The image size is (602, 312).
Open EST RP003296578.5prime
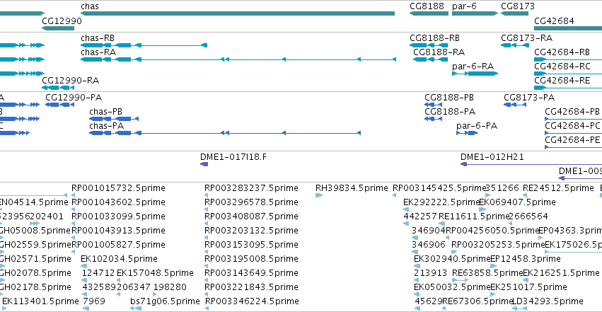click(x=251, y=202)
